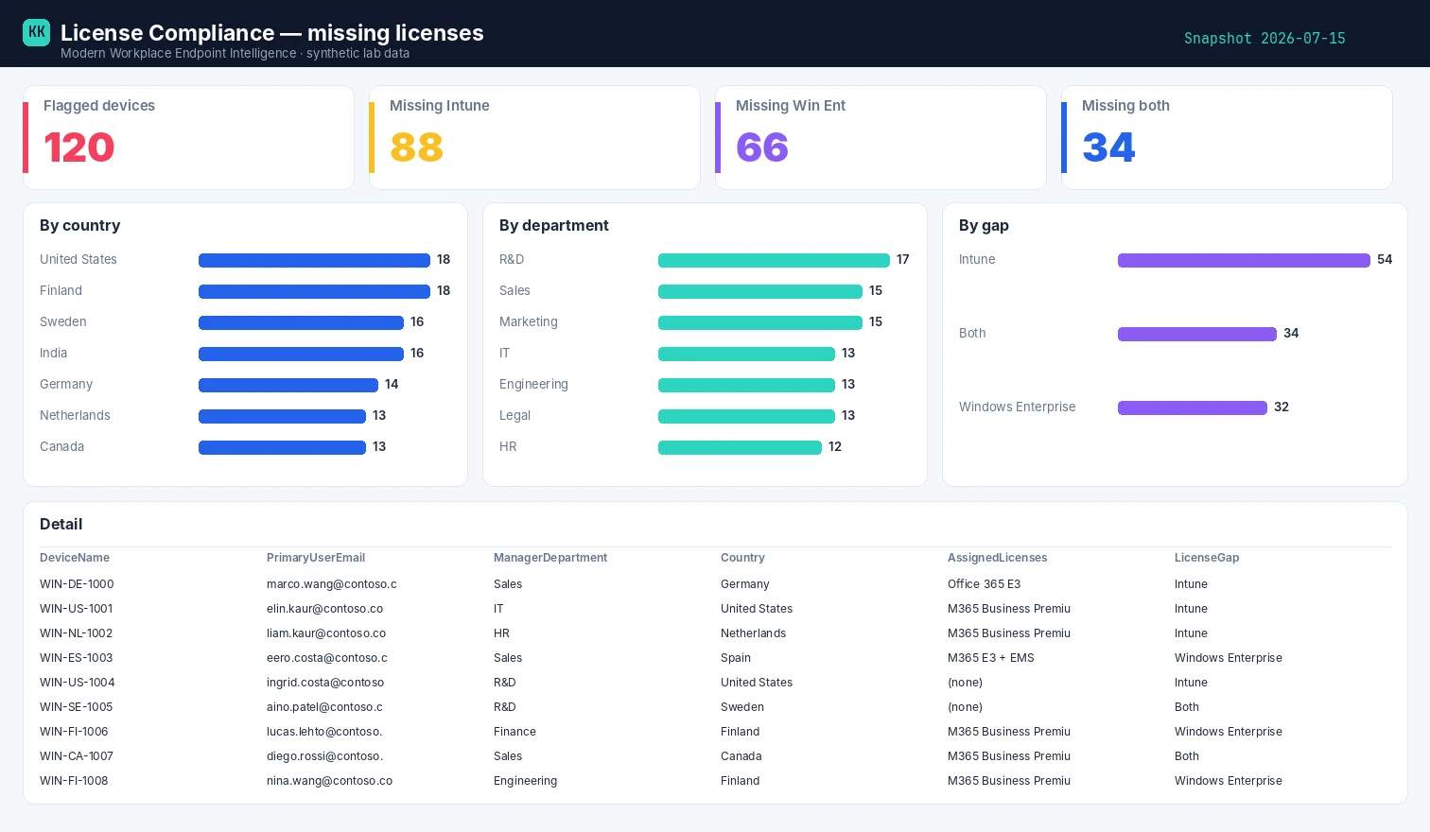The image size is (1430, 832).
Task: Select device WIN-NL-1002 in the Detail table
Action: click(x=77, y=633)
